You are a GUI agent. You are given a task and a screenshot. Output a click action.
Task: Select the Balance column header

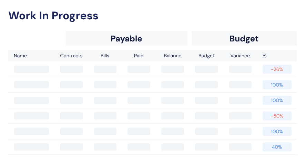(173, 56)
